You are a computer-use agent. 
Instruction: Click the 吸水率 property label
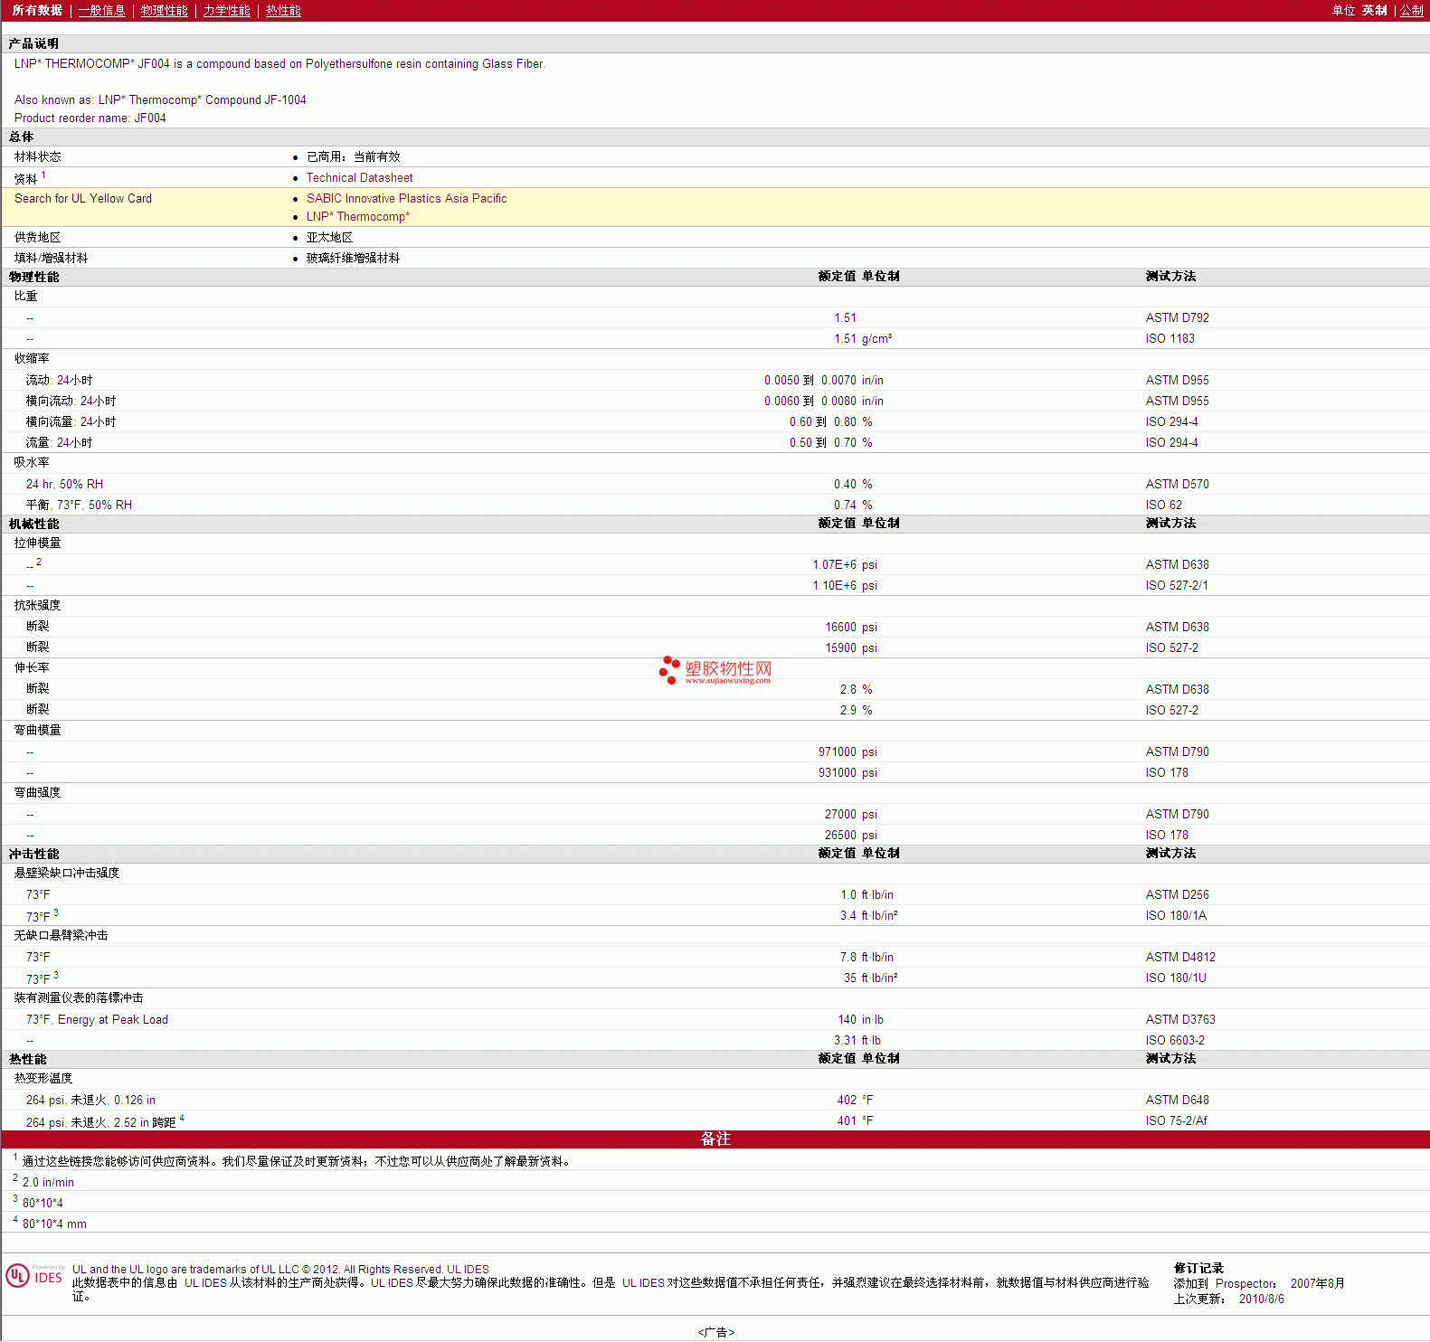[32, 463]
